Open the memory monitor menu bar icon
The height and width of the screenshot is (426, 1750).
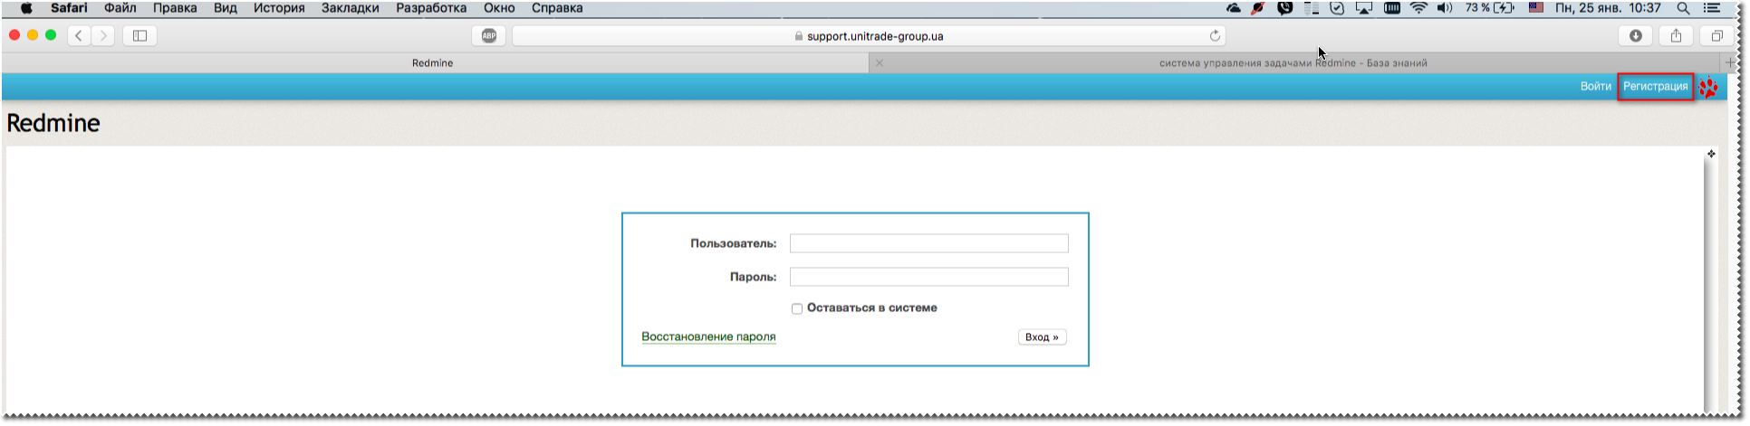click(1392, 8)
